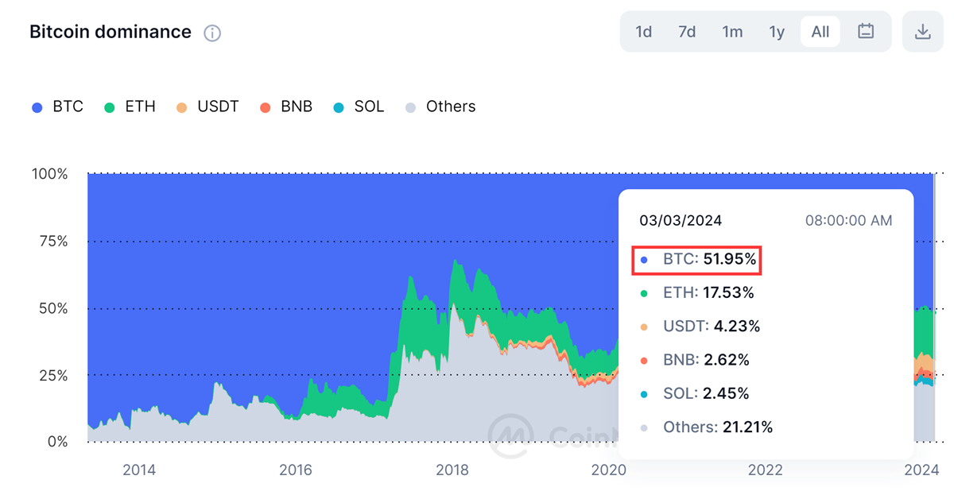Toggle the BNB legend entry
Screen dimensions: 954x491
coord(286,106)
